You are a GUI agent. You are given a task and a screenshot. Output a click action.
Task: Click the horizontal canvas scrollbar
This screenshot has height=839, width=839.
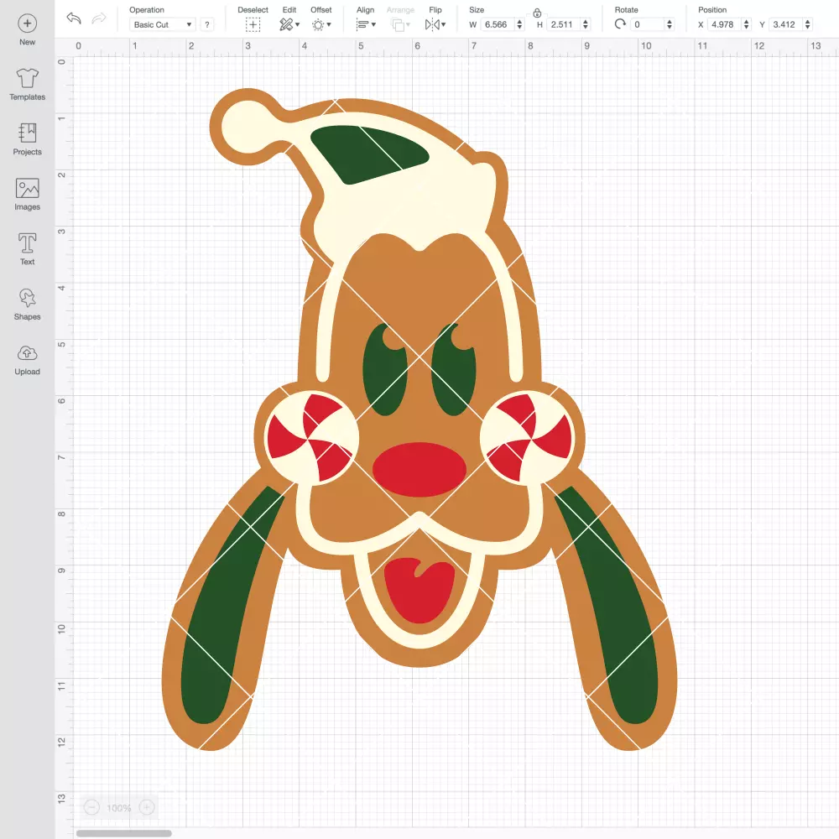(123, 833)
